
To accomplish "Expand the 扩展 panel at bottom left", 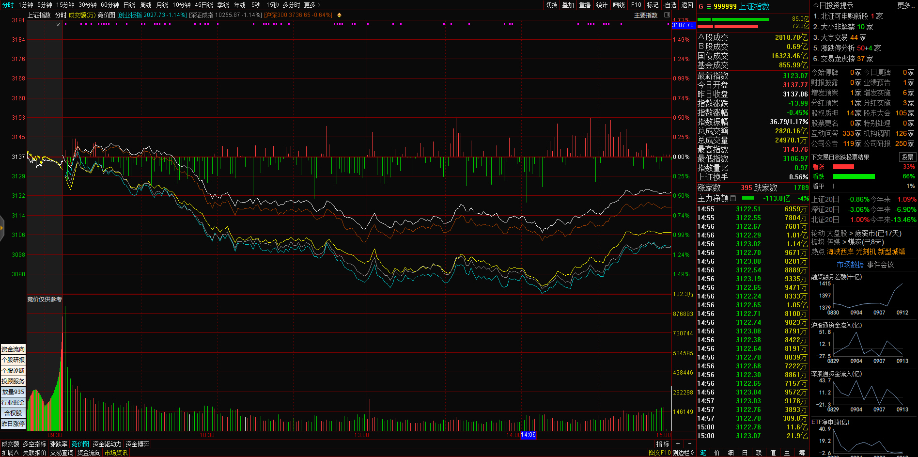I will click(10, 453).
